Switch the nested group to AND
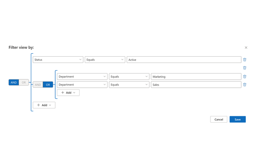 [x=38, y=85]
